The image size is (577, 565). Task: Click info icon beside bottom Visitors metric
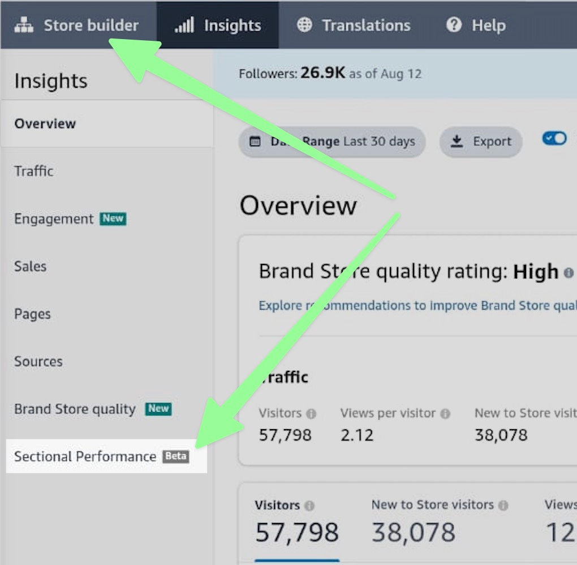(309, 506)
